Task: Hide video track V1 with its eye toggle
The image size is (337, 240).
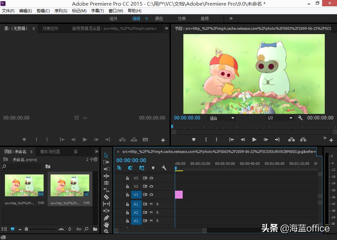Action: 151,195
